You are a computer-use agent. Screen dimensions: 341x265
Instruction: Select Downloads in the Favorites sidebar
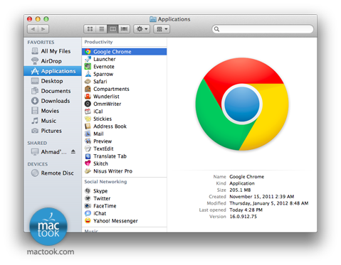[56, 101]
